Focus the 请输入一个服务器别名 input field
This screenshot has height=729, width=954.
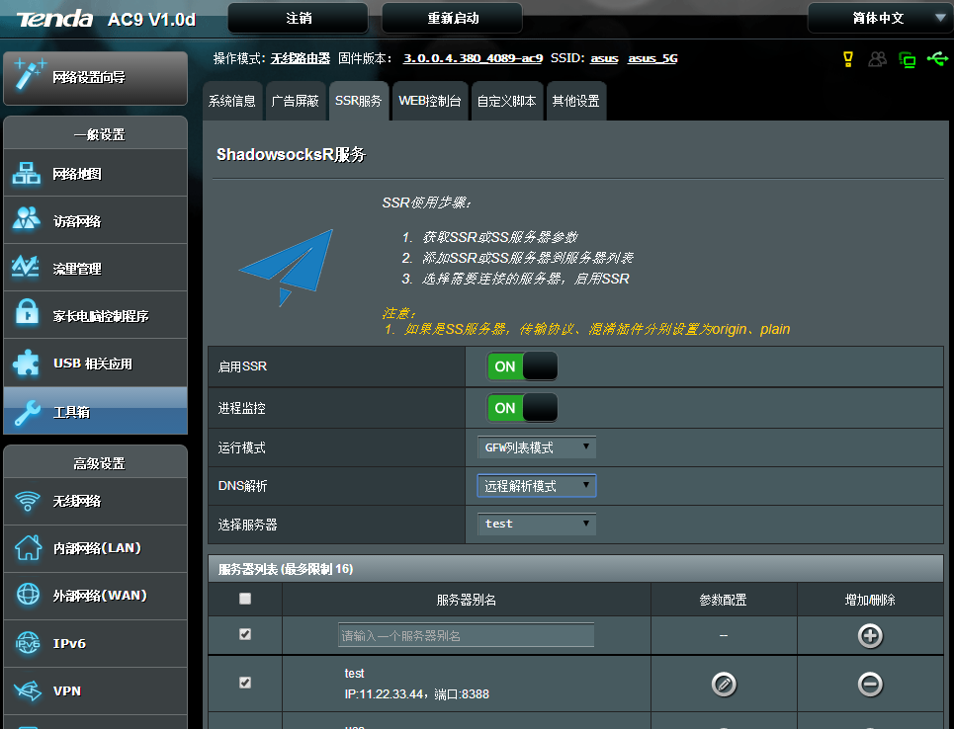[466, 635]
